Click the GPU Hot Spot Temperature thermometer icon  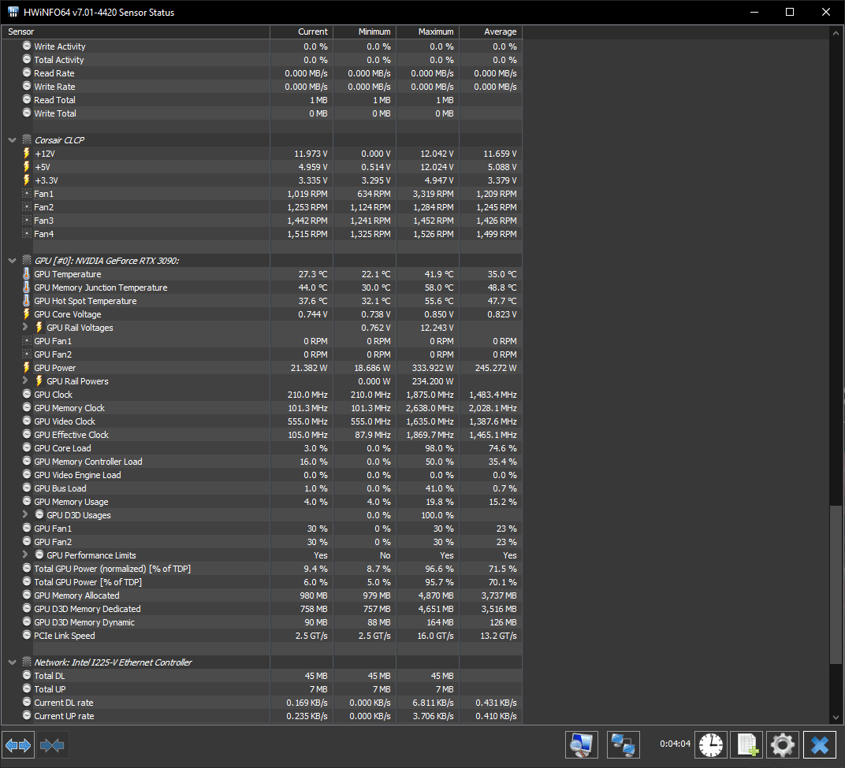[x=27, y=301]
